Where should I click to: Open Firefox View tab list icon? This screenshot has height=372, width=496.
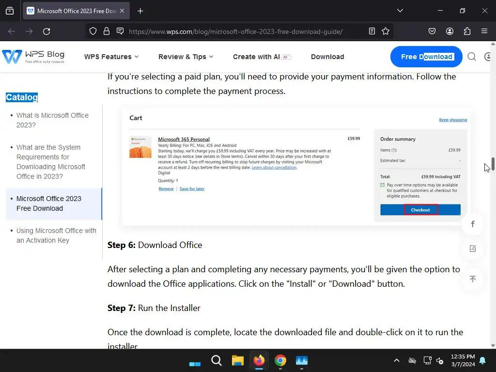(x=10, y=11)
